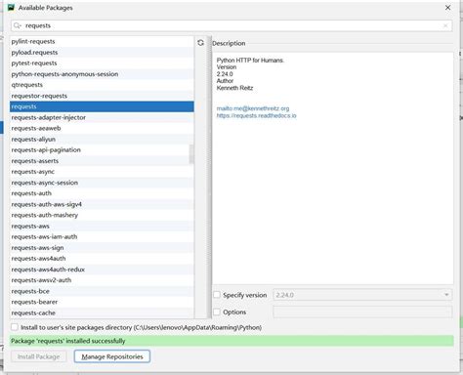Enable the Options checkbox

[x=217, y=312]
